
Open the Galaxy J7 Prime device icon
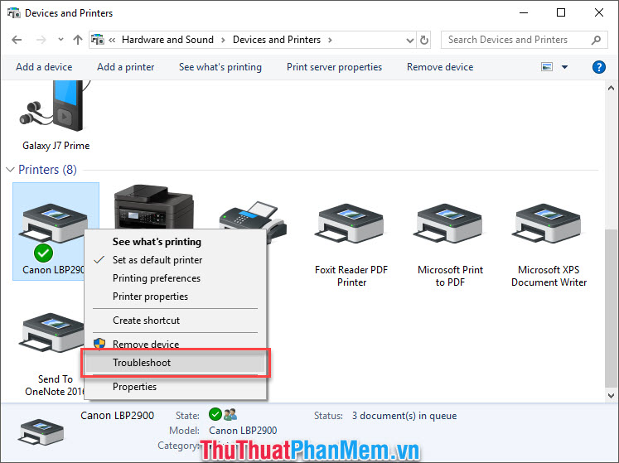[x=56, y=106]
